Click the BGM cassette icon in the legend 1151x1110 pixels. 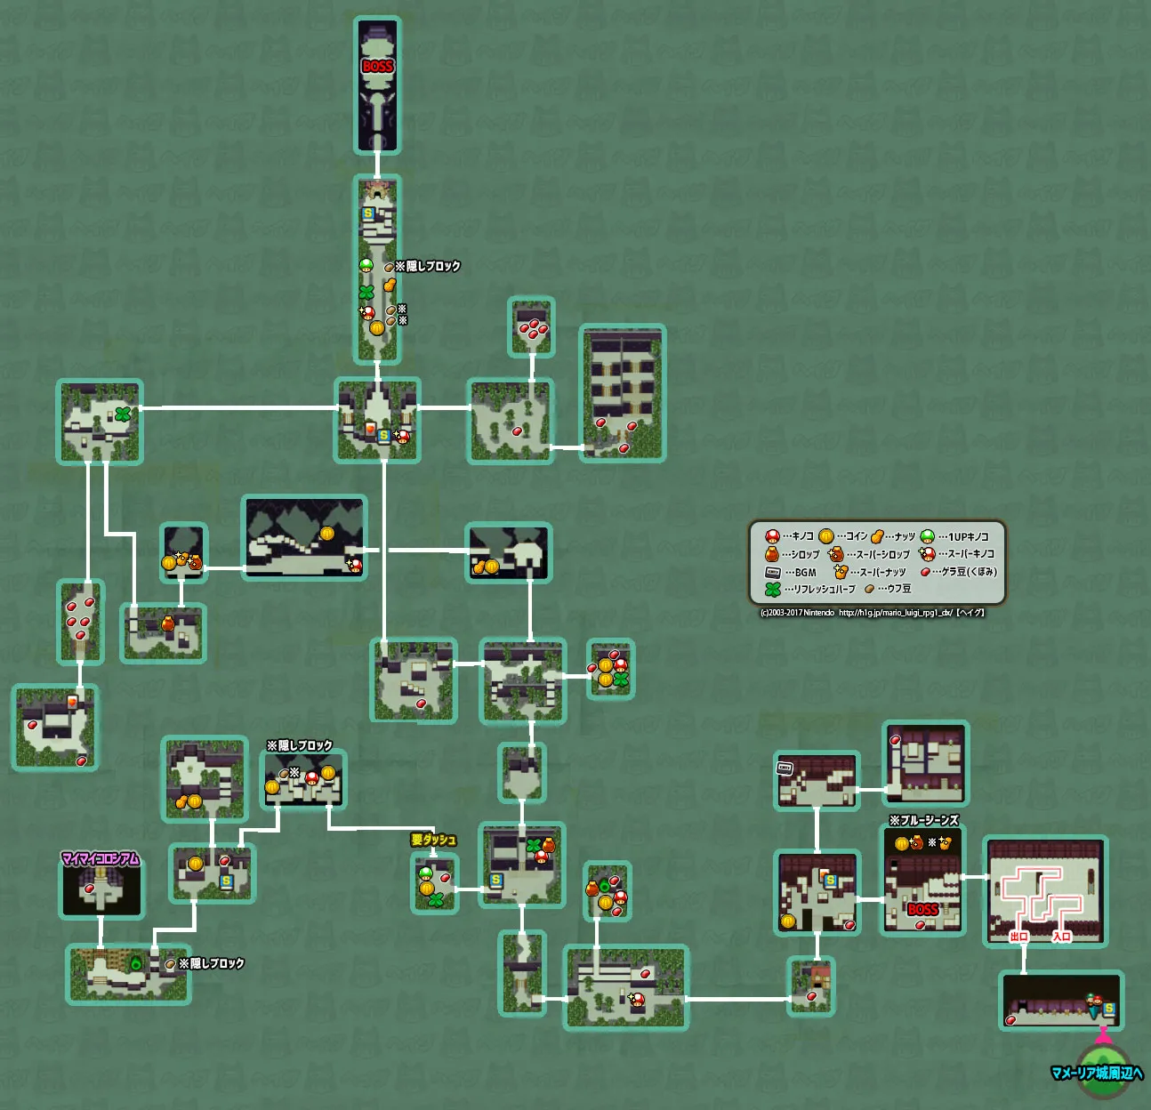pos(772,572)
